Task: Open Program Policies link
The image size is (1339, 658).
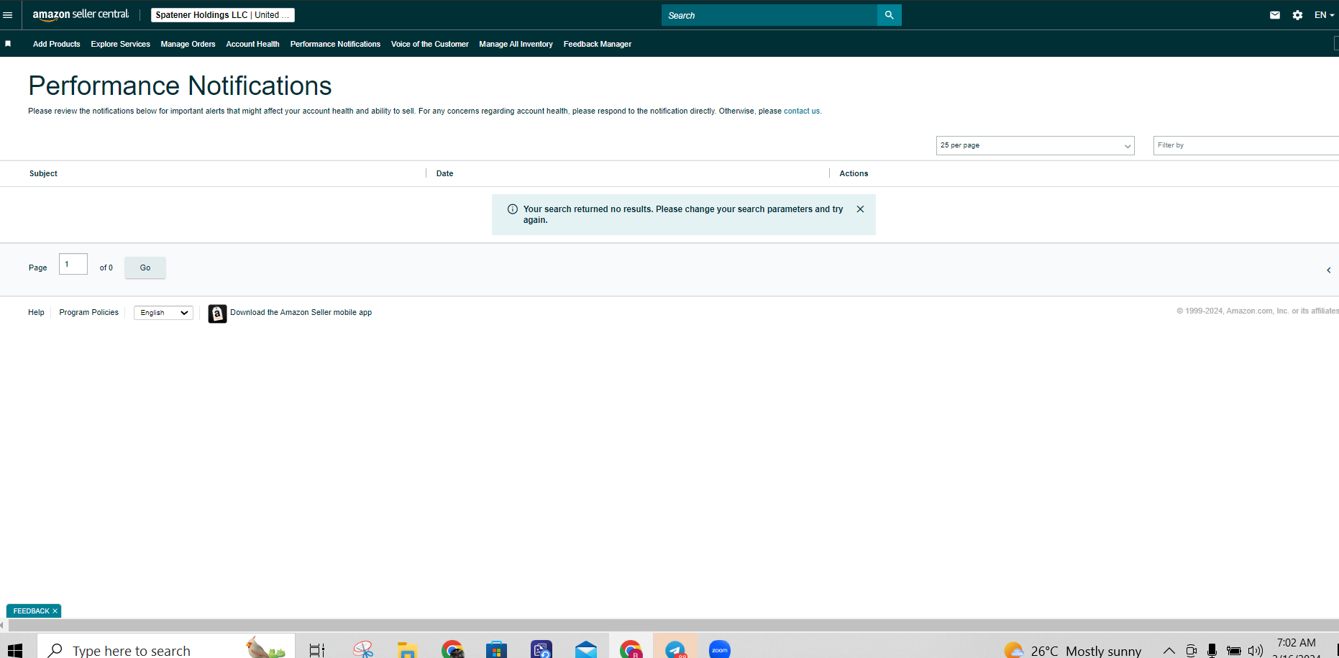Action: (89, 312)
